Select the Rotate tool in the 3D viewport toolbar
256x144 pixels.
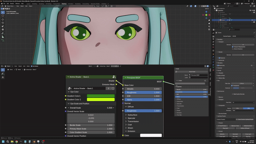(3, 23)
